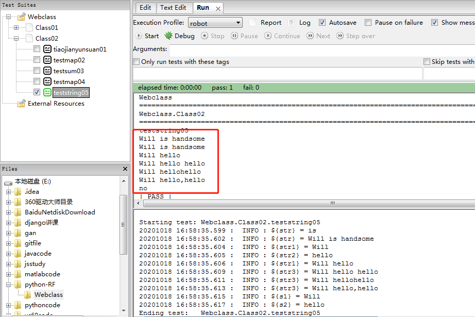Click the Pause icon

tap(234, 36)
